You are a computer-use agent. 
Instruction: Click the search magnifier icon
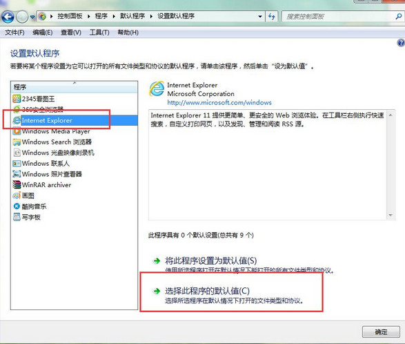(x=399, y=17)
